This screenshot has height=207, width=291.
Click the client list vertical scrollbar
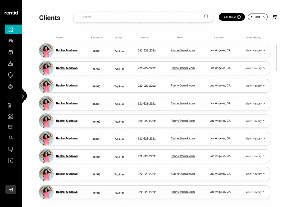[x=277, y=57]
